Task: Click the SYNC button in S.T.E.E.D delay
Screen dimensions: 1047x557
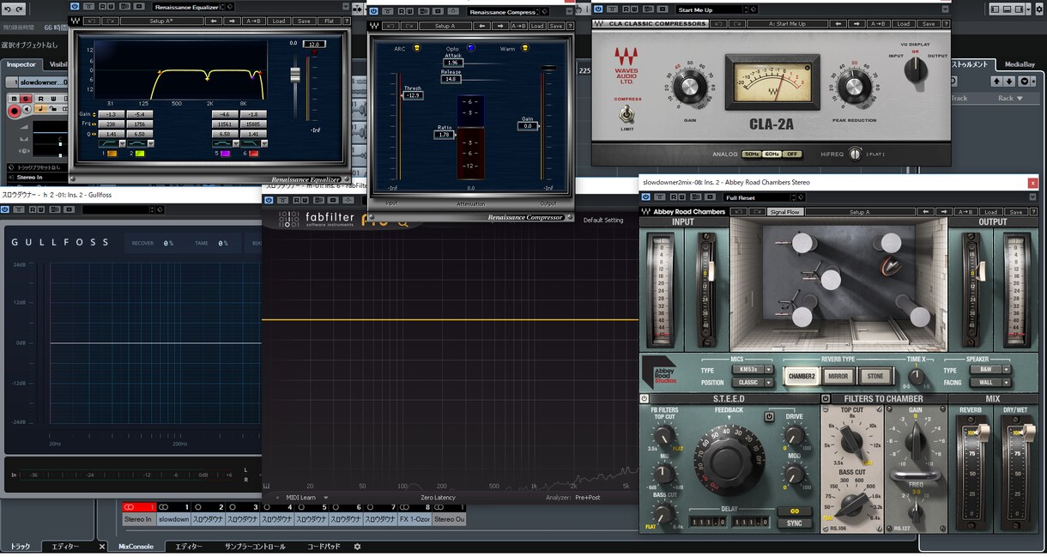Action: tap(795, 523)
